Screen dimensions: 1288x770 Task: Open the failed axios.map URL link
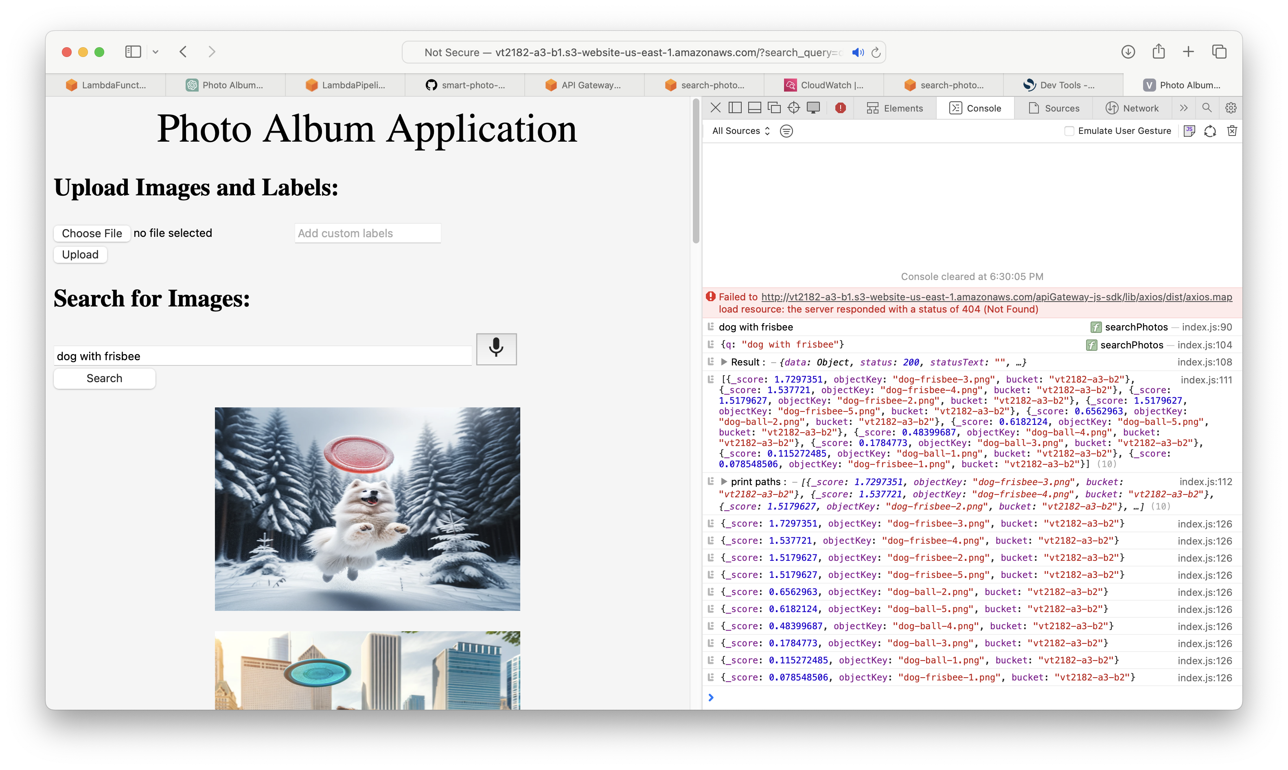(996, 297)
